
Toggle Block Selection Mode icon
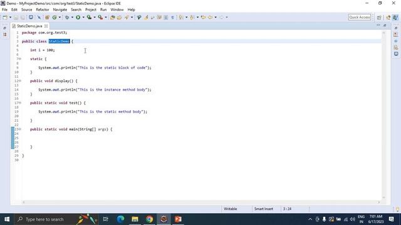click(x=165, y=17)
